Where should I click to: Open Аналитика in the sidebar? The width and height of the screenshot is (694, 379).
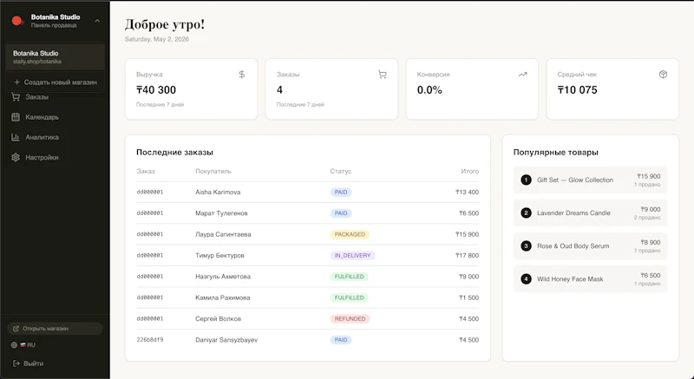point(42,137)
